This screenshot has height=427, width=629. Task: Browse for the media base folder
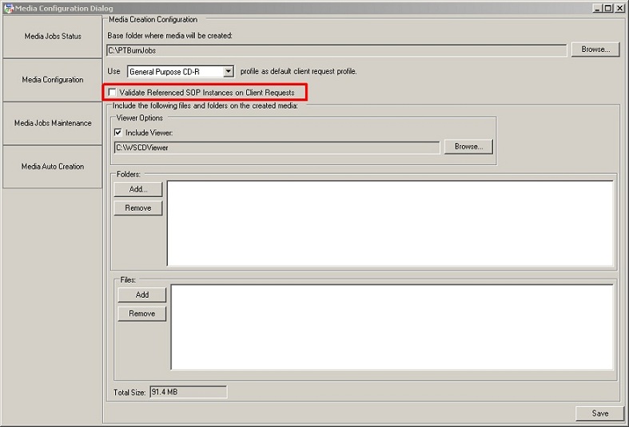[x=595, y=49]
